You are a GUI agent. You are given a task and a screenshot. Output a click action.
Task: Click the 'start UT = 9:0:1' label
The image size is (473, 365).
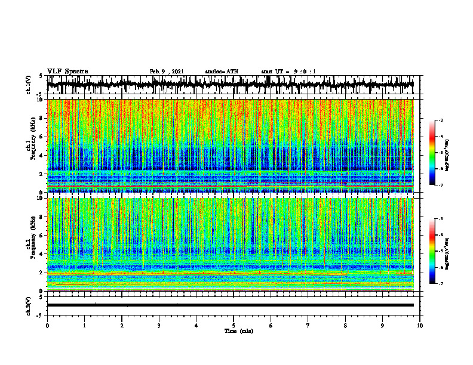(288, 72)
